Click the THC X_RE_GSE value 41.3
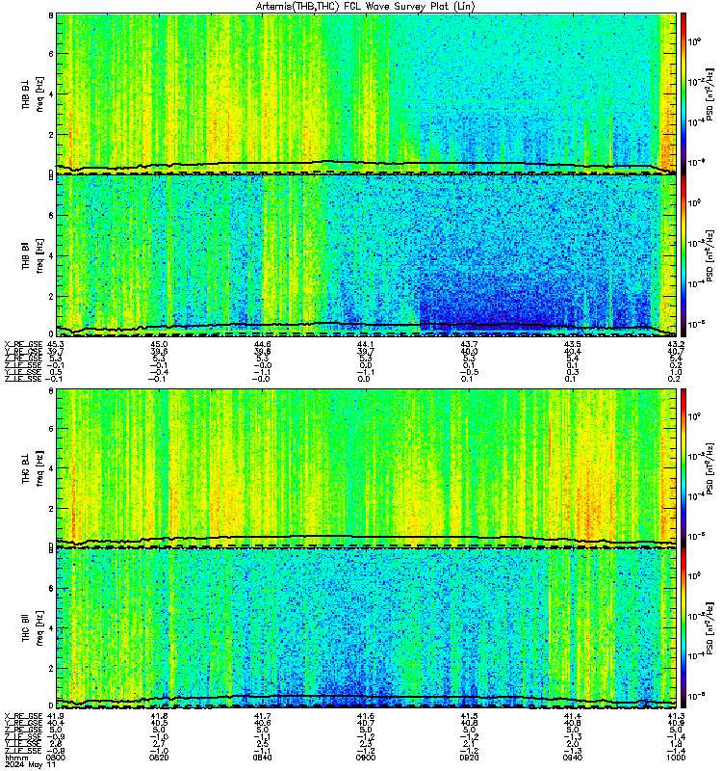Viewport: 722px width, 771px height. point(676,716)
